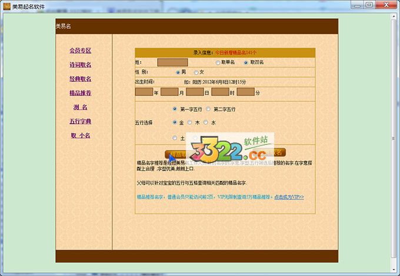Click the scrollbar down arrow
Image resolution: width=400 pixels, height=276 pixels.
(x=394, y=270)
